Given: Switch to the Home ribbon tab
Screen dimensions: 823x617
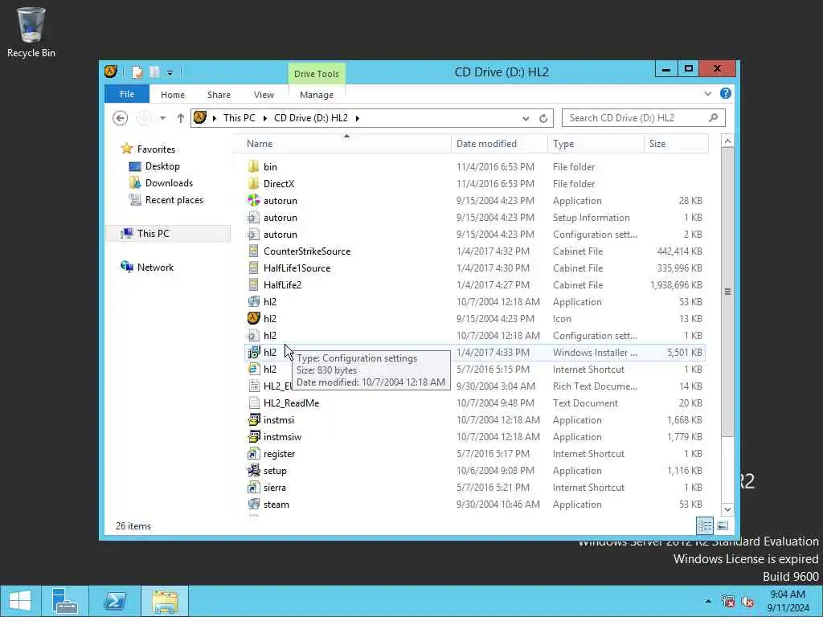Looking at the screenshot, I should [x=173, y=95].
